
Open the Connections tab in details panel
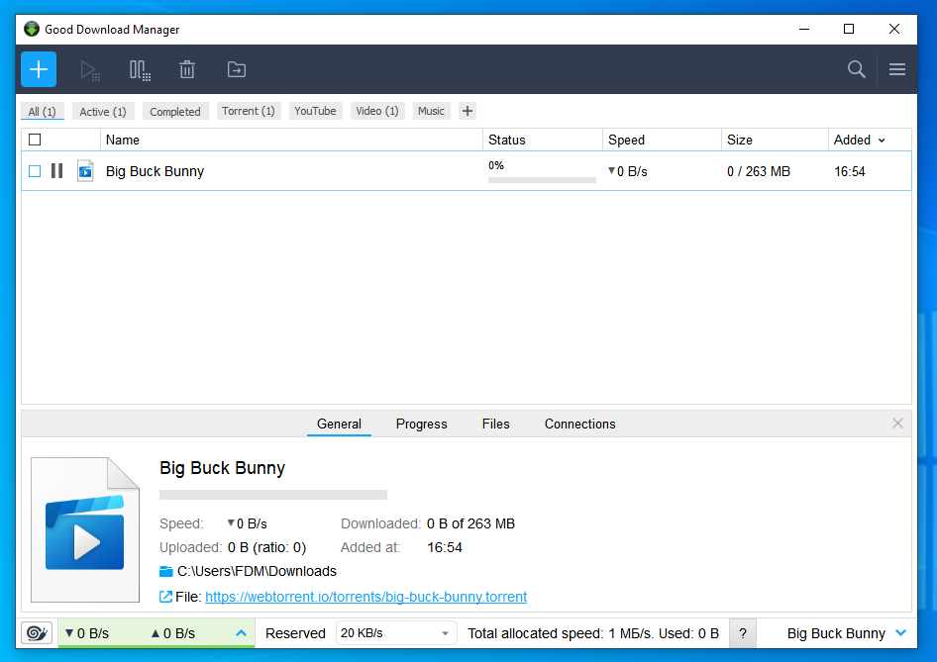[579, 424]
